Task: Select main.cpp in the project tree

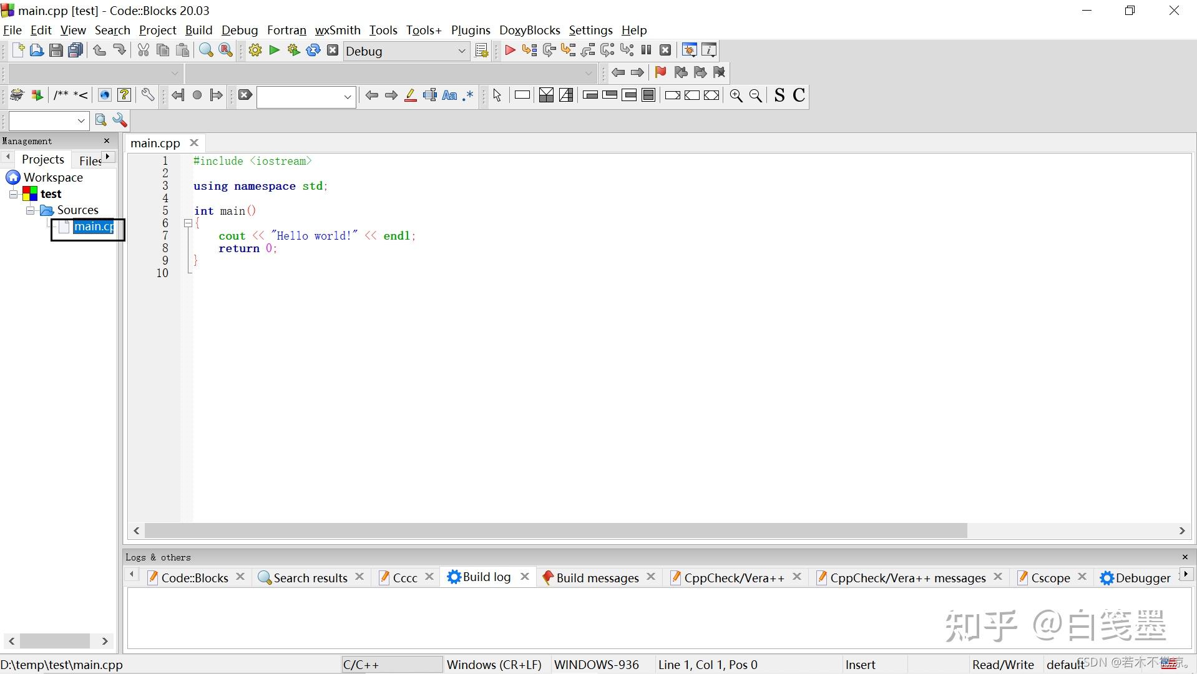Action: coord(94,227)
